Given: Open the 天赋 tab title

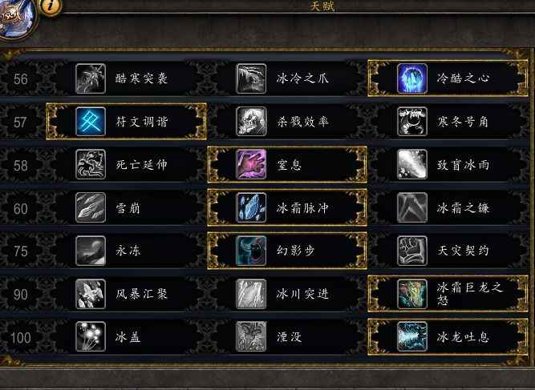Looking at the screenshot, I should [322, 6].
